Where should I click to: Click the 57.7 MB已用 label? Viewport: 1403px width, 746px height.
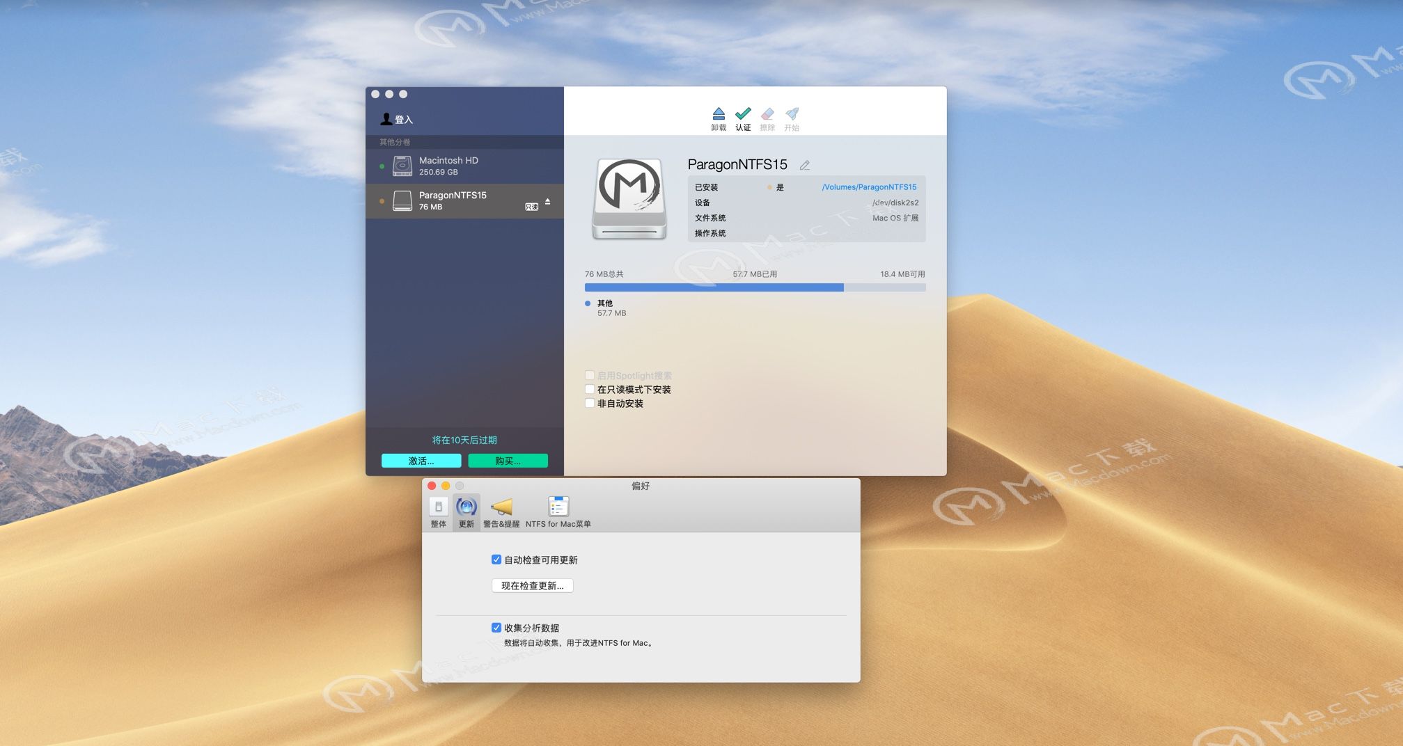(x=755, y=274)
